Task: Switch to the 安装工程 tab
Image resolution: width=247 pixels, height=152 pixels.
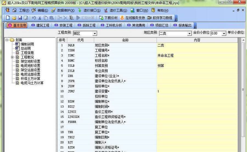Action: [x=63, y=25]
